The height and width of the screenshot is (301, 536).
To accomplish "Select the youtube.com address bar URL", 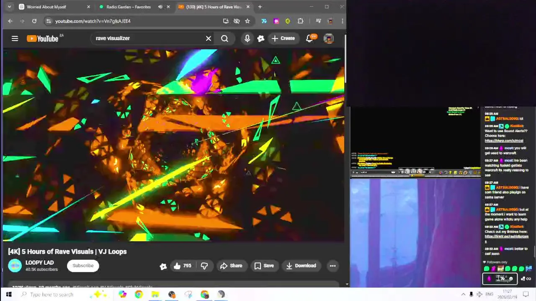I will tap(93, 21).
